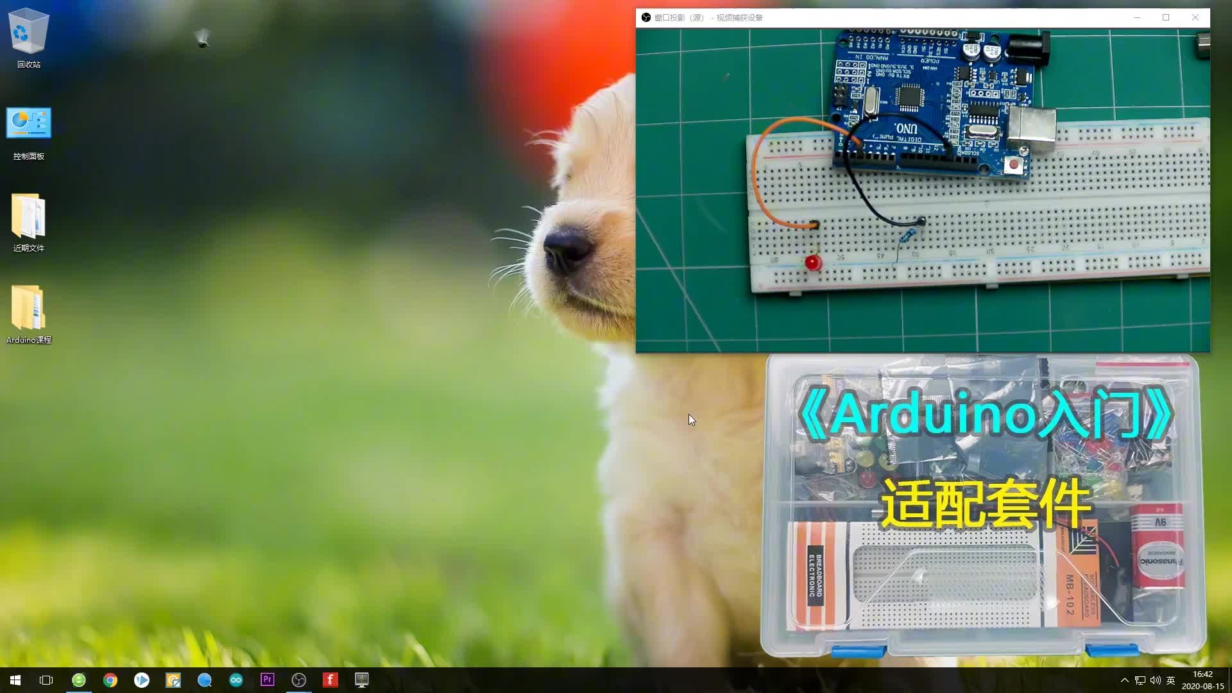The image size is (1232, 693).
Task: Launch Adobe Premiere Pro from the taskbar
Action: [x=268, y=680]
